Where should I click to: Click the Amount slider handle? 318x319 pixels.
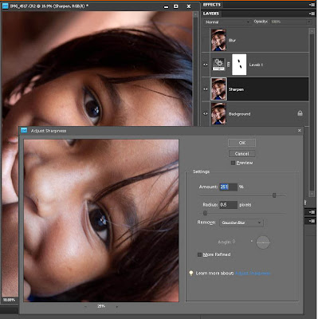[x=274, y=195]
